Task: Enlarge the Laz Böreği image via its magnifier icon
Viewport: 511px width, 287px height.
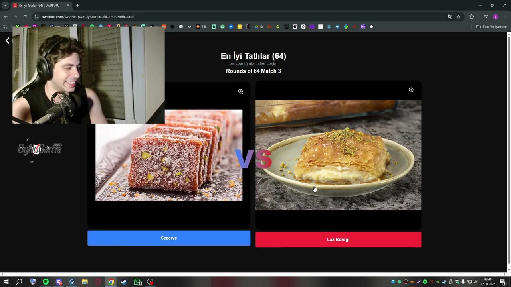Action: tap(411, 90)
